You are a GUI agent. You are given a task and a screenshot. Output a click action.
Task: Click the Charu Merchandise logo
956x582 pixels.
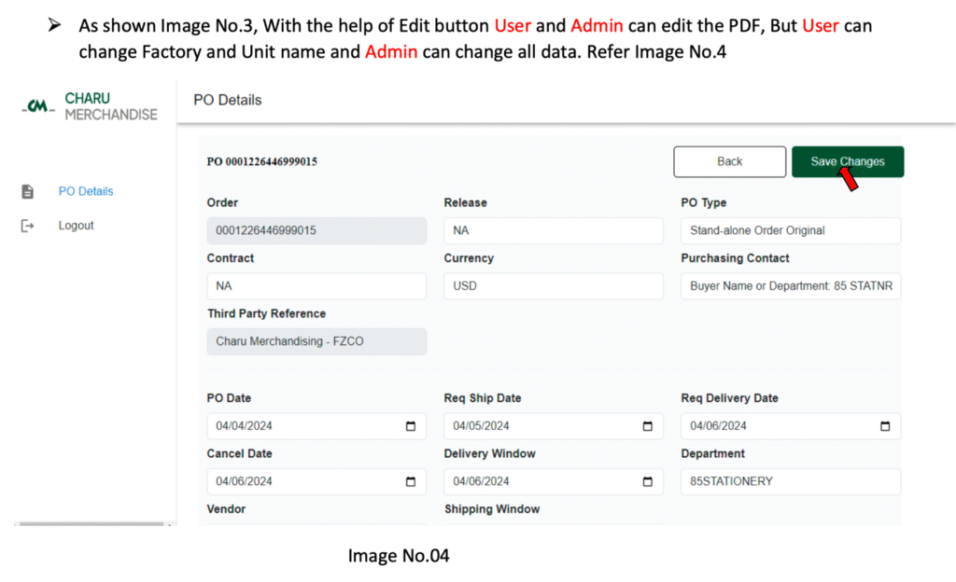click(x=90, y=106)
